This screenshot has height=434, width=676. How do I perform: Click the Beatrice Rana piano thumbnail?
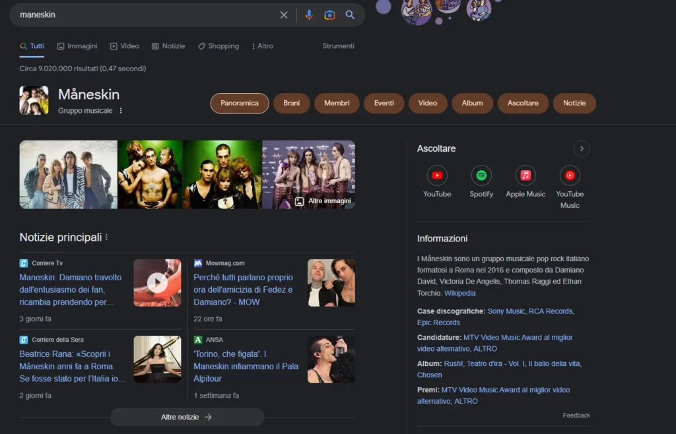coord(157,359)
